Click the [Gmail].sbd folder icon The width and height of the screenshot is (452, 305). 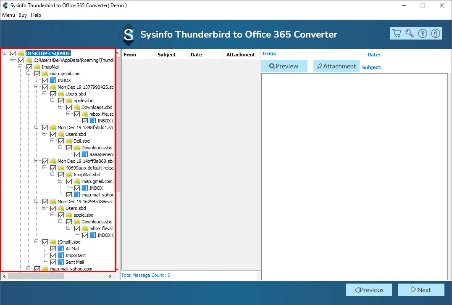click(53, 242)
